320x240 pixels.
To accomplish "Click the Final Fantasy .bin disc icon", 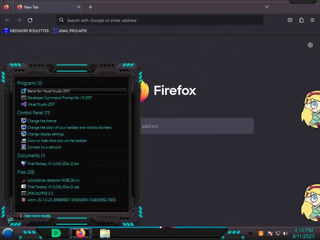I will click(x=24, y=163).
